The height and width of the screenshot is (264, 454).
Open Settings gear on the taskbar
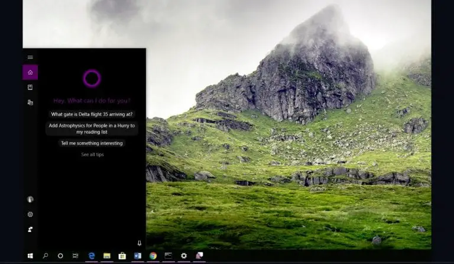pyautogui.click(x=184, y=256)
